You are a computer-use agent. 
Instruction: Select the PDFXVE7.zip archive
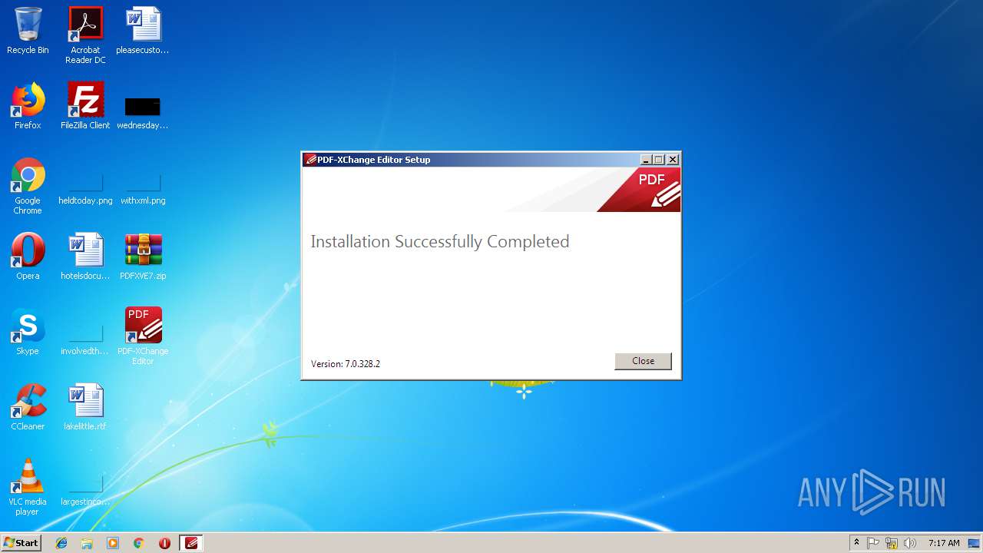pyautogui.click(x=143, y=257)
